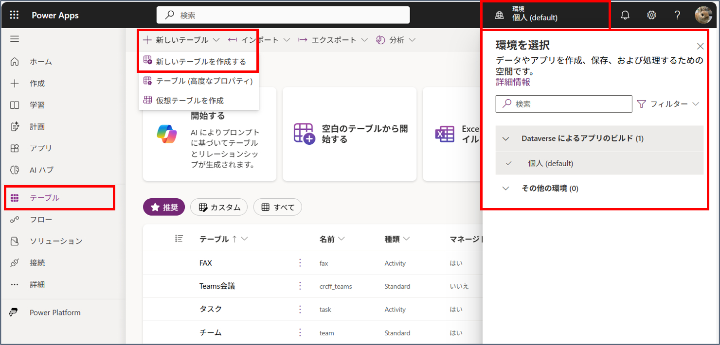Open the フィルター dropdown in environment panel
The height and width of the screenshot is (345, 720).
click(668, 104)
